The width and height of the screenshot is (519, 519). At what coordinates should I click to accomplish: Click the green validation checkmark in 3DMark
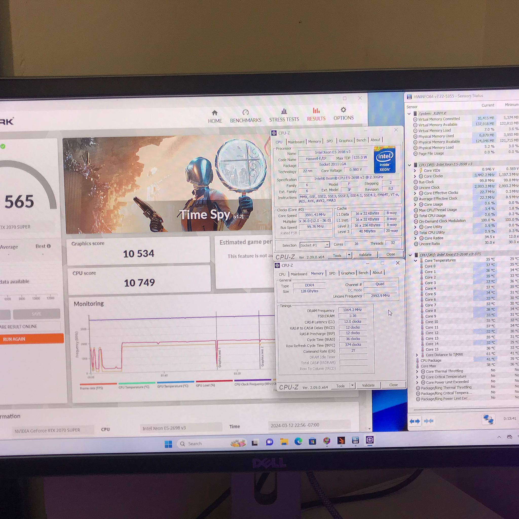point(3,146)
